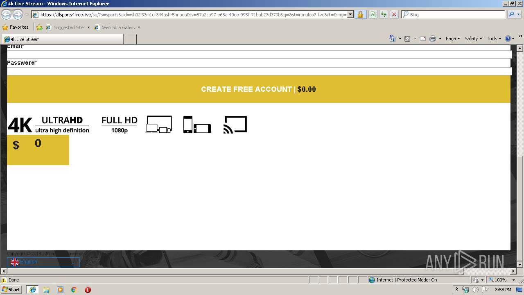Click the red Opera-style taskbar icon
Image resolution: width=524 pixels, height=295 pixels.
[88, 289]
